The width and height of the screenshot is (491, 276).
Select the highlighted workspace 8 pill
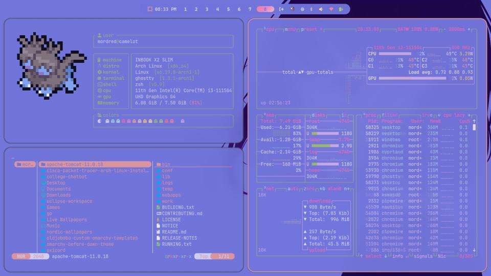coord(265,9)
